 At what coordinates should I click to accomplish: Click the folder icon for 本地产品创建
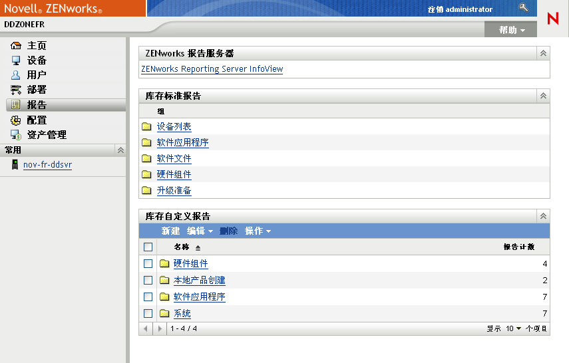[165, 280]
